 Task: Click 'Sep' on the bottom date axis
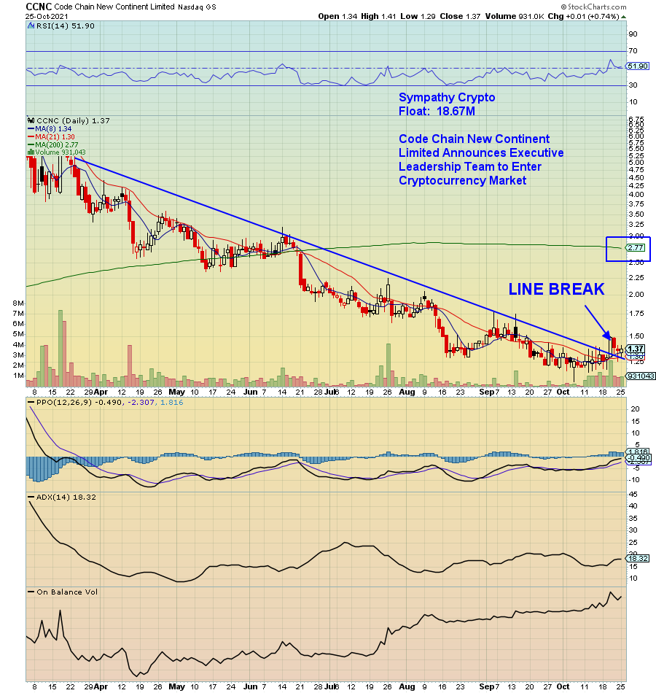(x=487, y=686)
